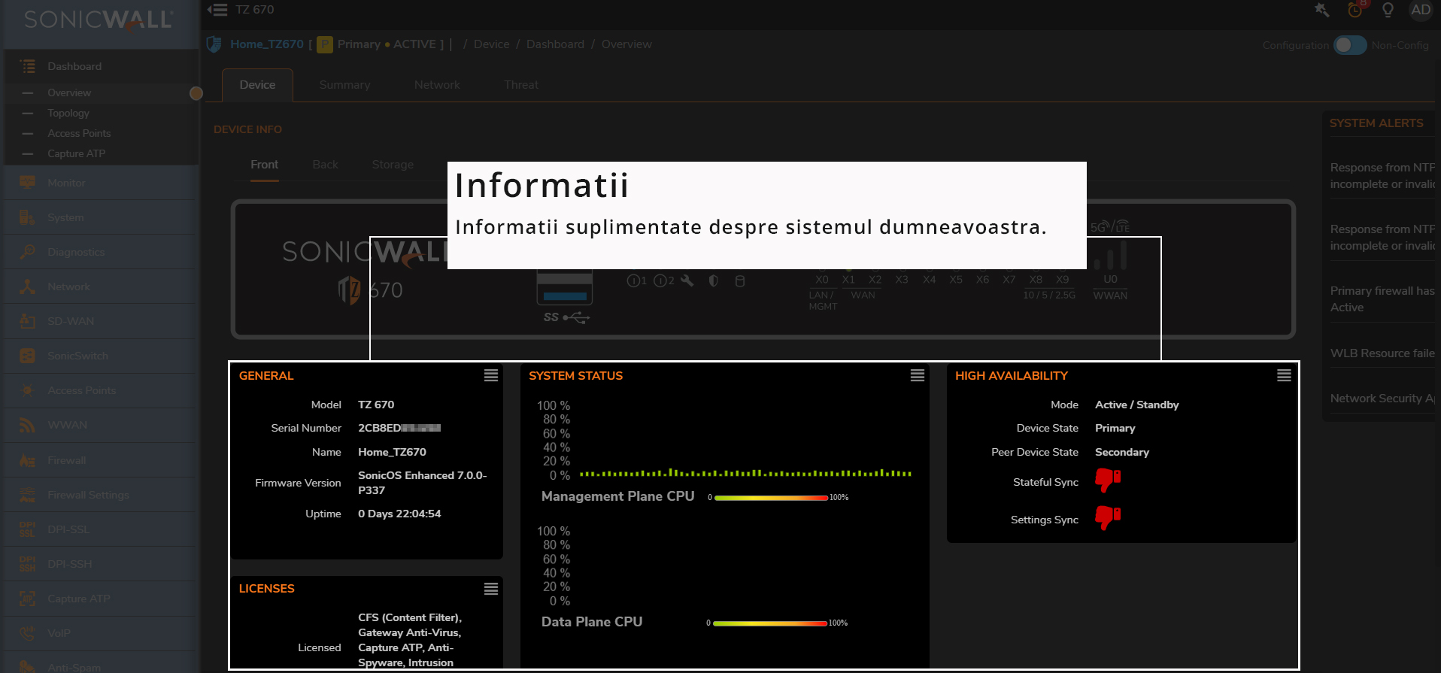The width and height of the screenshot is (1441, 673).
Task: Open the SYSTEM STATUS panel menu icon
Action: click(x=918, y=375)
